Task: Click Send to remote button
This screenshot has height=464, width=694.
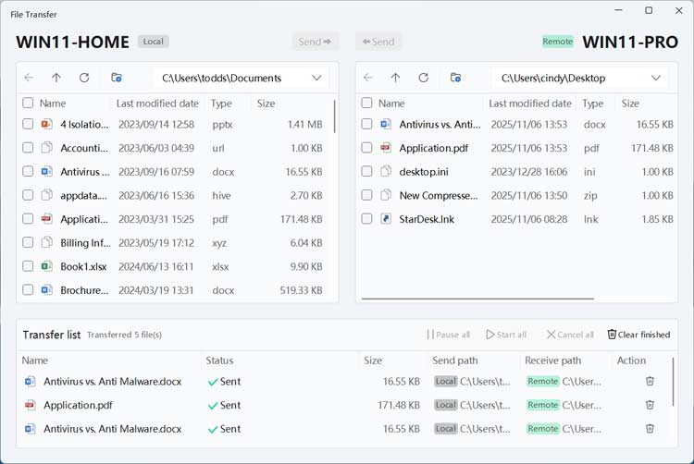Action: coord(315,42)
